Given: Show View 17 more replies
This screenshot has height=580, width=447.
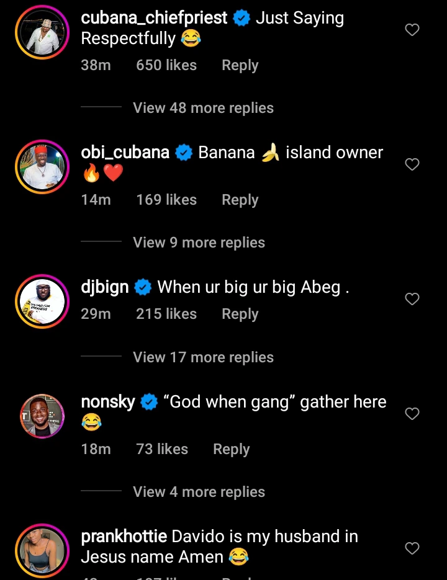Looking at the screenshot, I should (x=203, y=357).
